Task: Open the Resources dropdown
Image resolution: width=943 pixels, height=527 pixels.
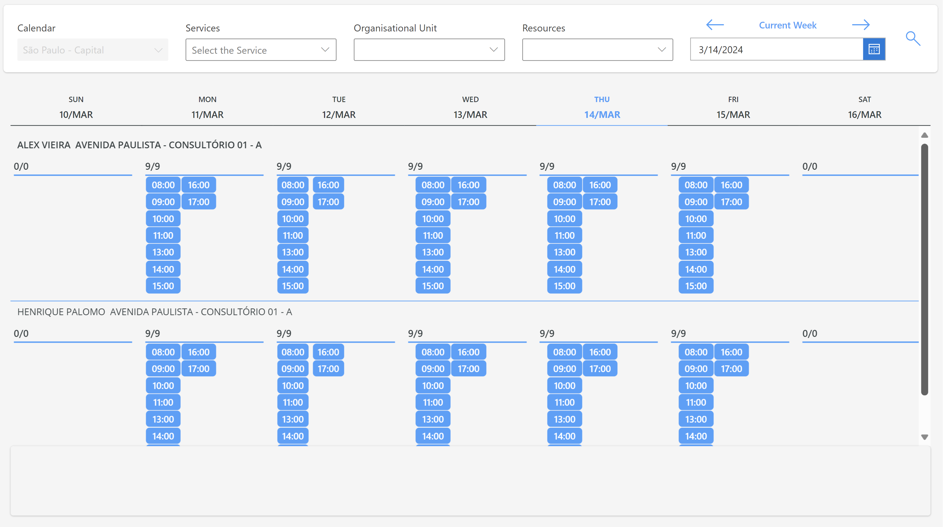Action: (x=597, y=50)
